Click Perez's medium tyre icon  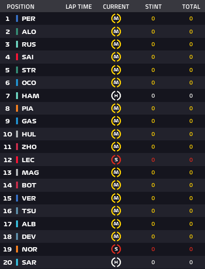116,18
